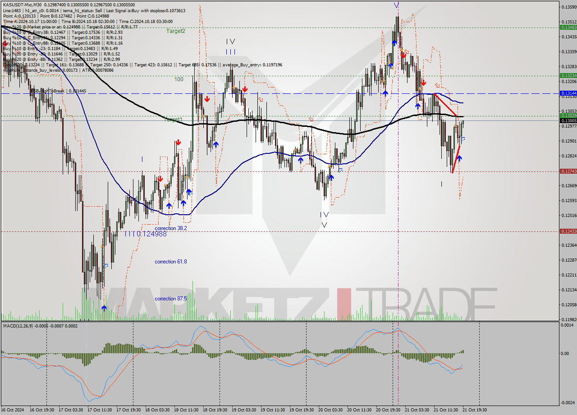
Task: Click the MACD scale value -0.0024
Action: tap(568, 402)
